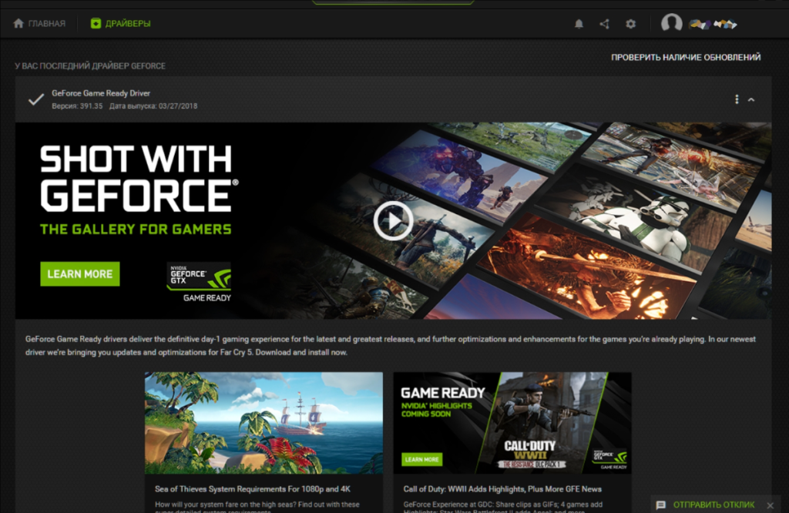Image resolution: width=789 pixels, height=513 pixels.
Task: Click the feedback chat bubble icon
Action: [660, 505]
